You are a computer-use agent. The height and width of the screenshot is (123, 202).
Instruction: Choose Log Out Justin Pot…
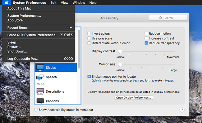(39, 59)
